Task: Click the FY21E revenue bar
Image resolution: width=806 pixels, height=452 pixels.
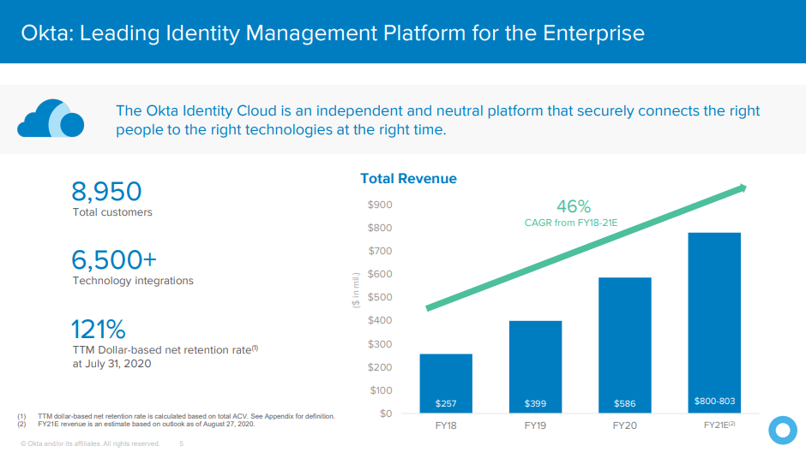Action: coord(714,323)
